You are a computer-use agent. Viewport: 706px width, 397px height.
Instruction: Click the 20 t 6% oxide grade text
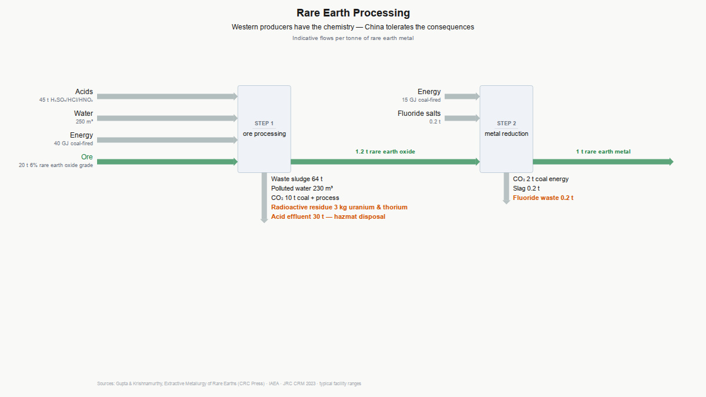click(56, 165)
